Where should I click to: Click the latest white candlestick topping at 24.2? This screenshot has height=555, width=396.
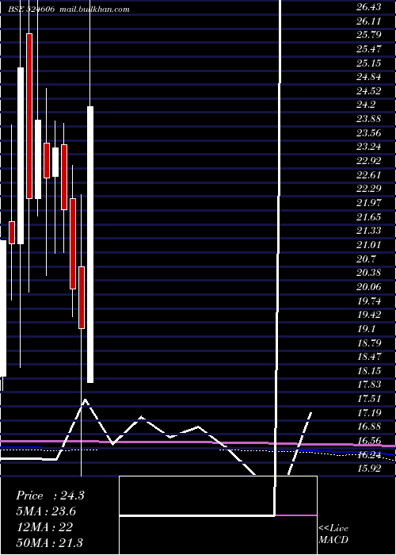[x=90, y=244]
